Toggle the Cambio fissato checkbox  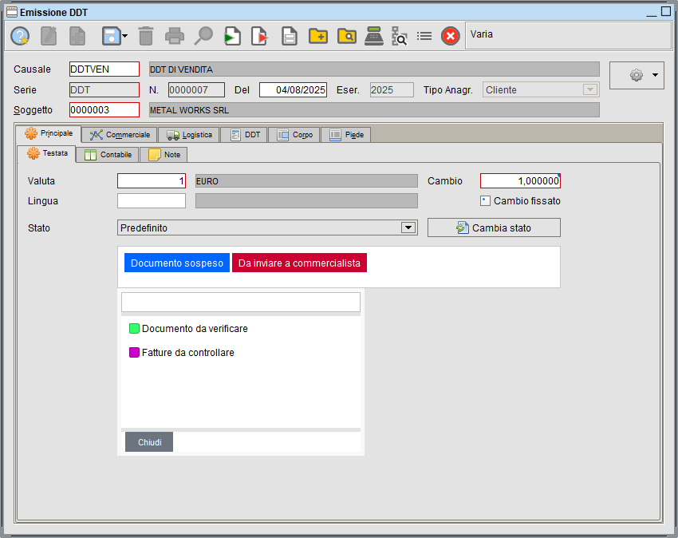[x=485, y=201]
